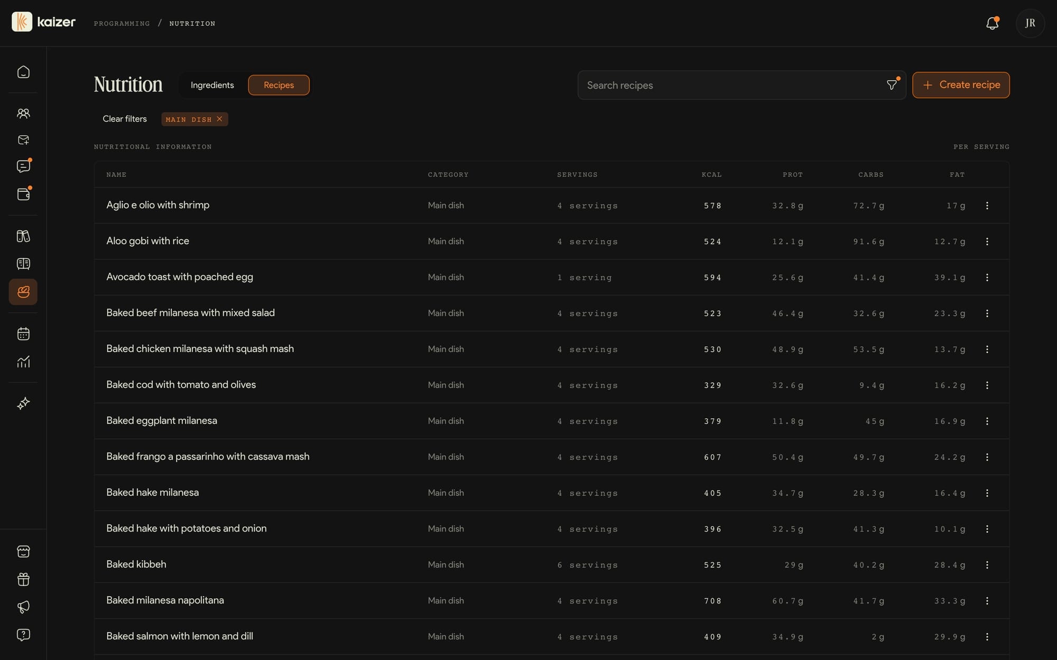Select the nutrition salad-bowl sidebar icon
Screen dimensions: 1057x660
click(x=23, y=291)
